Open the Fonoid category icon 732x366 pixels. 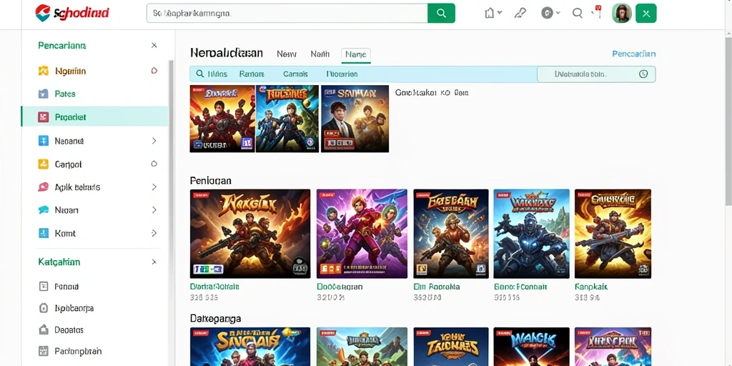pos(43,287)
